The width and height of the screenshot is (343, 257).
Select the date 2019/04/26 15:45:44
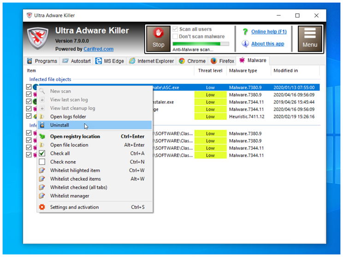pyautogui.click(x=294, y=102)
